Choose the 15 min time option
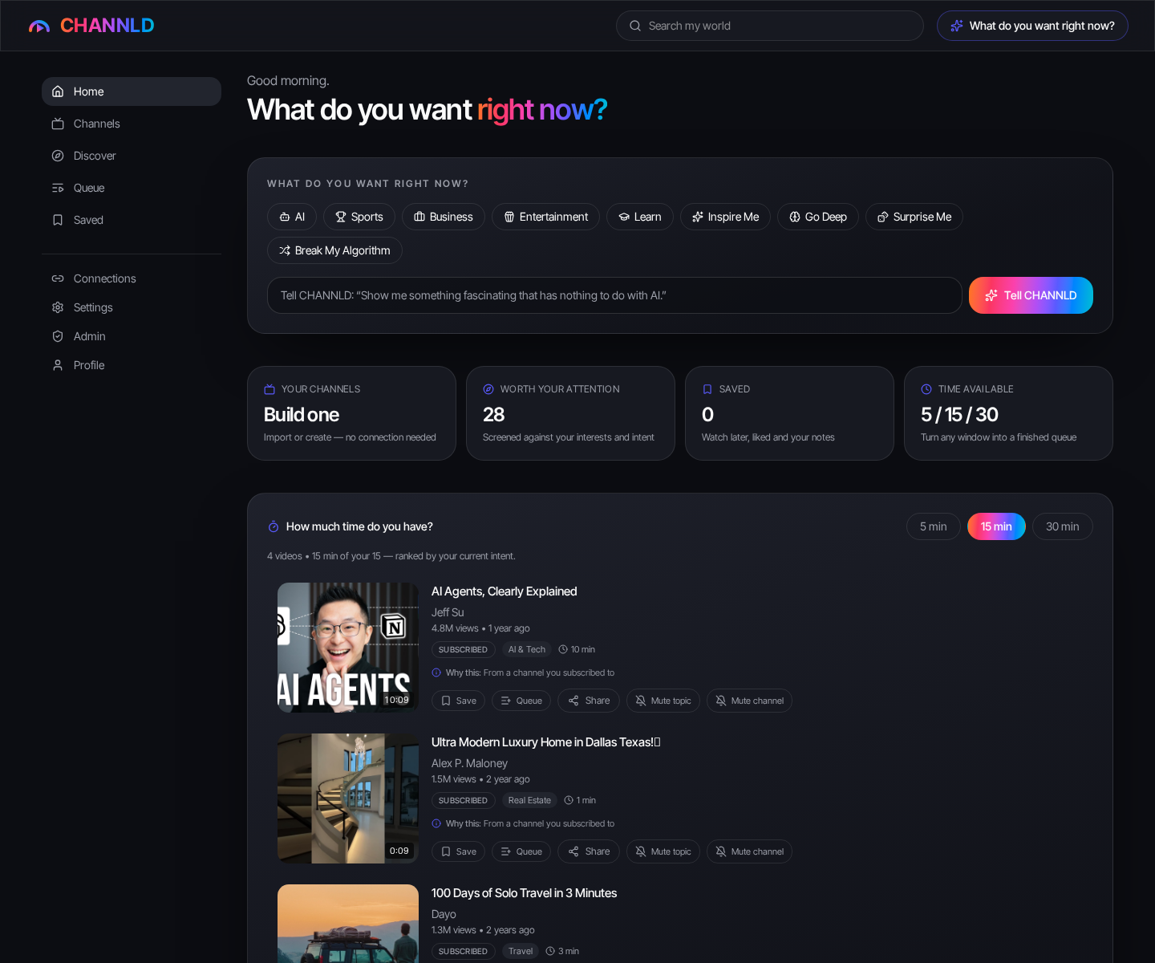 pos(996,526)
